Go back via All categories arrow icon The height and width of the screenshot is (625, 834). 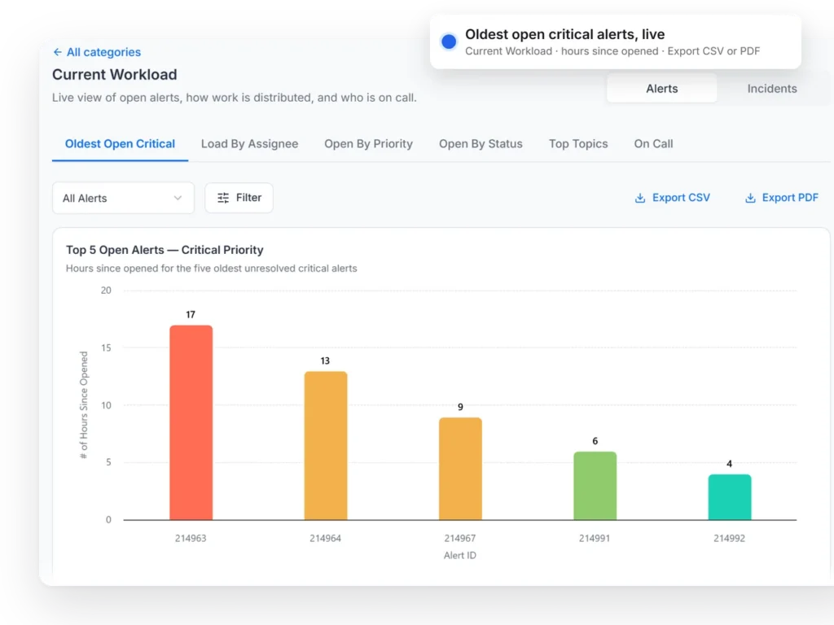(x=58, y=52)
